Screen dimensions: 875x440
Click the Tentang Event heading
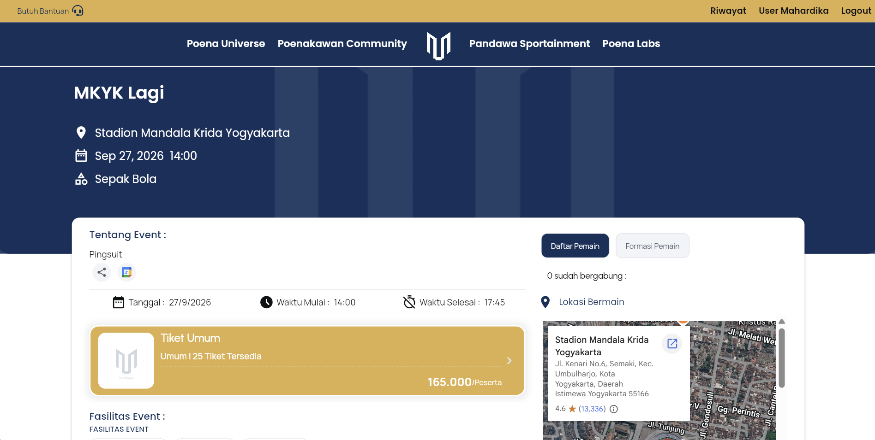point(128,235)
